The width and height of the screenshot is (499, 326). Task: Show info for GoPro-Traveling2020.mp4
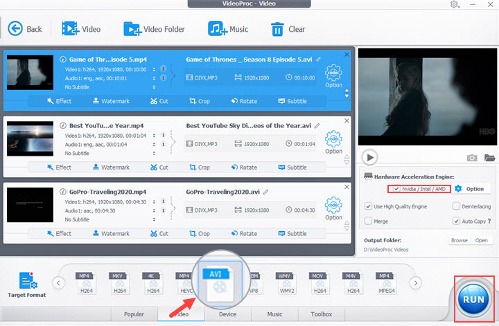(x=63, y=192)
